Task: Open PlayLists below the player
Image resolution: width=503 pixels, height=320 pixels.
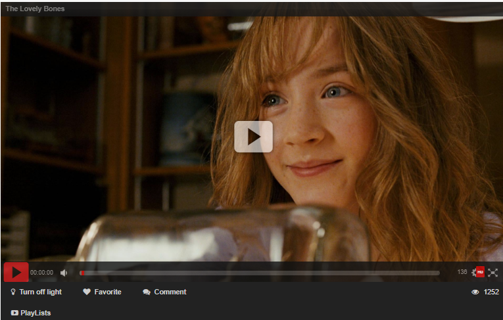Action: 31,313
